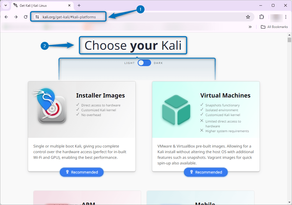The height and width of the screenshot is (205, 292).
Task: Click the forward navigation arrow
Action: pos(16,17)
